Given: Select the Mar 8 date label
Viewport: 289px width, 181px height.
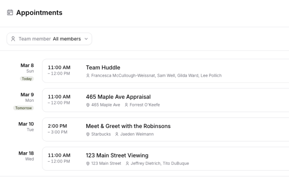Looking at the screenshot, I should 27,65.
